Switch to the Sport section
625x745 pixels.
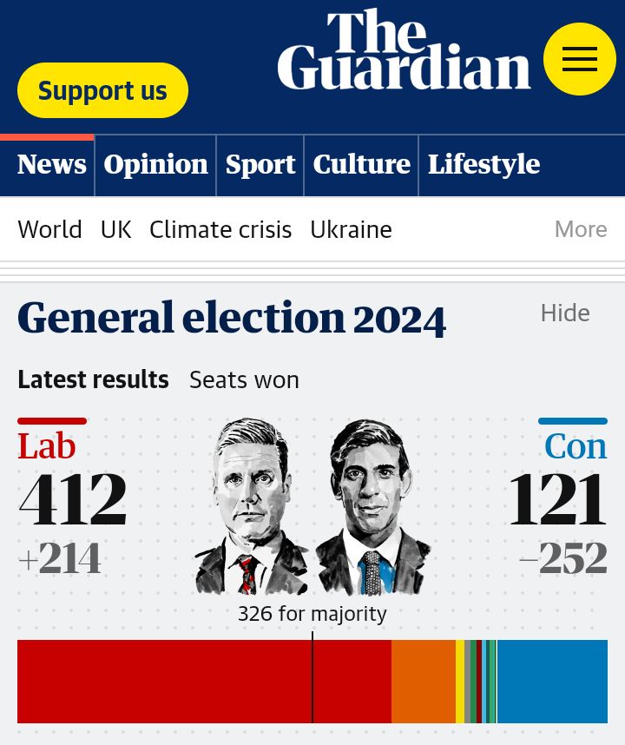(x=260, y=164)
